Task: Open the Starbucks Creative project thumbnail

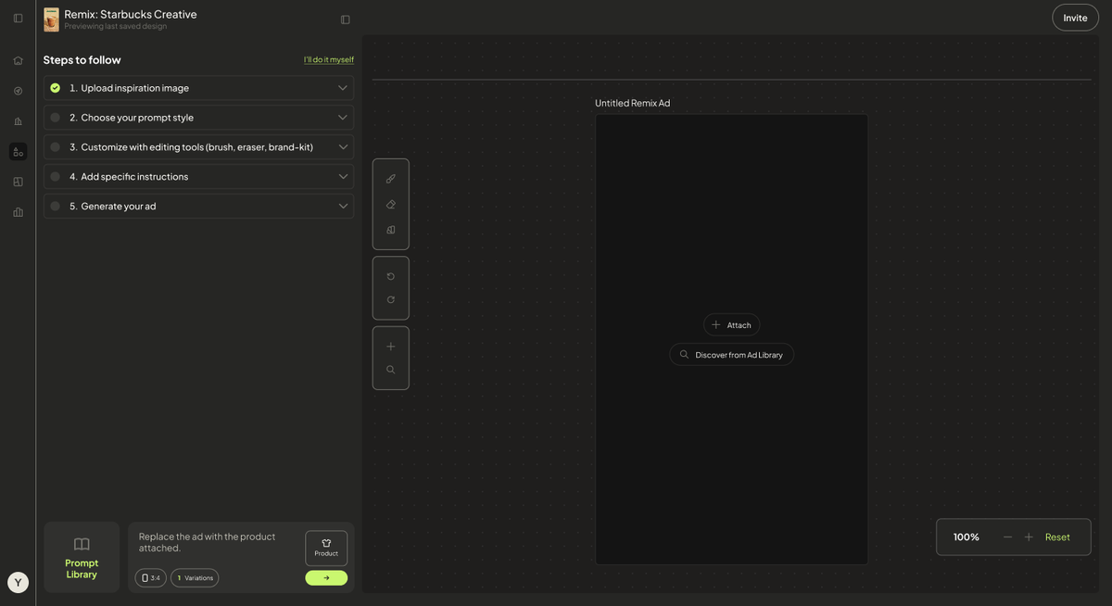Action: pyautogui.click(x=51, y=19)
